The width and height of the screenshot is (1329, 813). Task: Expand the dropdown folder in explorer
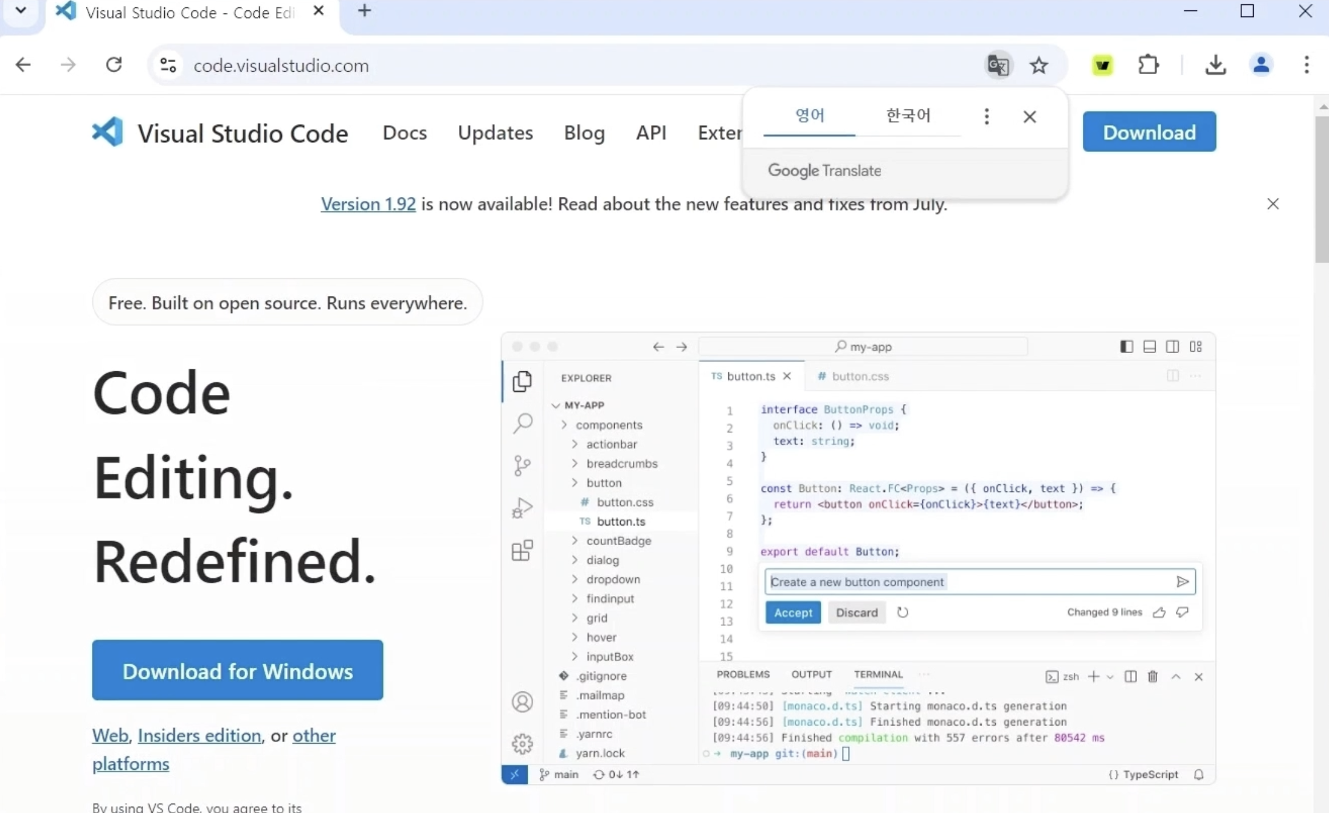(575, 579)
